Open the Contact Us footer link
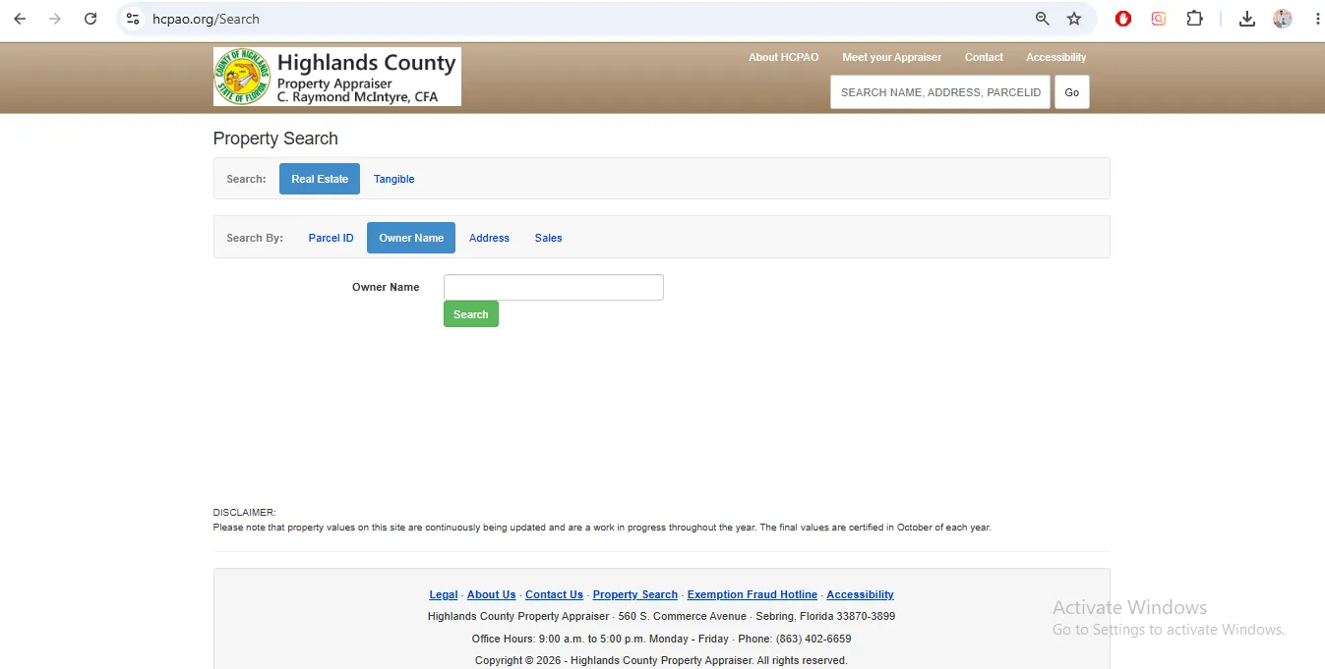 (x=554, y=594)
